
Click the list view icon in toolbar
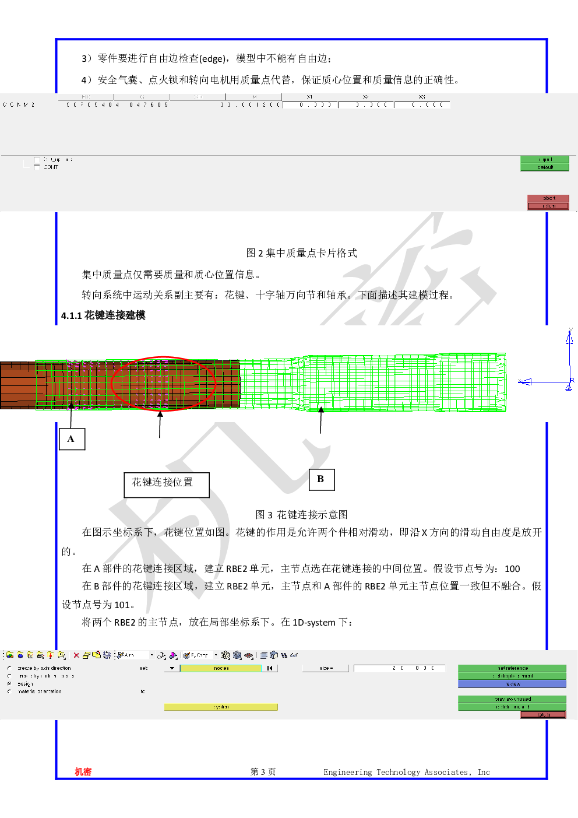(x=264, y=655)
